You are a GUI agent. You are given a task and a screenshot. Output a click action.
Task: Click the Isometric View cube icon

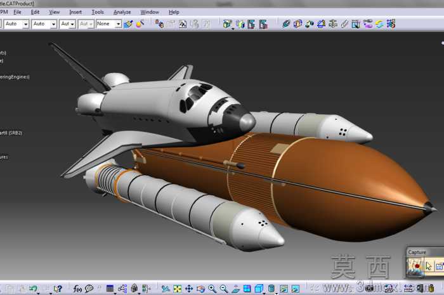(259, 289)
